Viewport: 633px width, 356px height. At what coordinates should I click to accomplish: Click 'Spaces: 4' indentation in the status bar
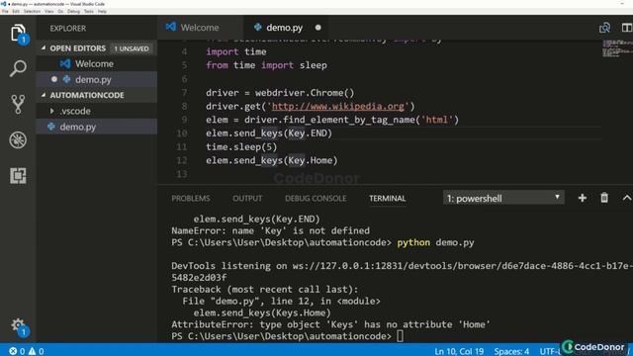(511, 351)
